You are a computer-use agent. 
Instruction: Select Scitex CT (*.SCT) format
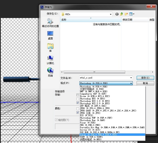click(x=112, y=130)
